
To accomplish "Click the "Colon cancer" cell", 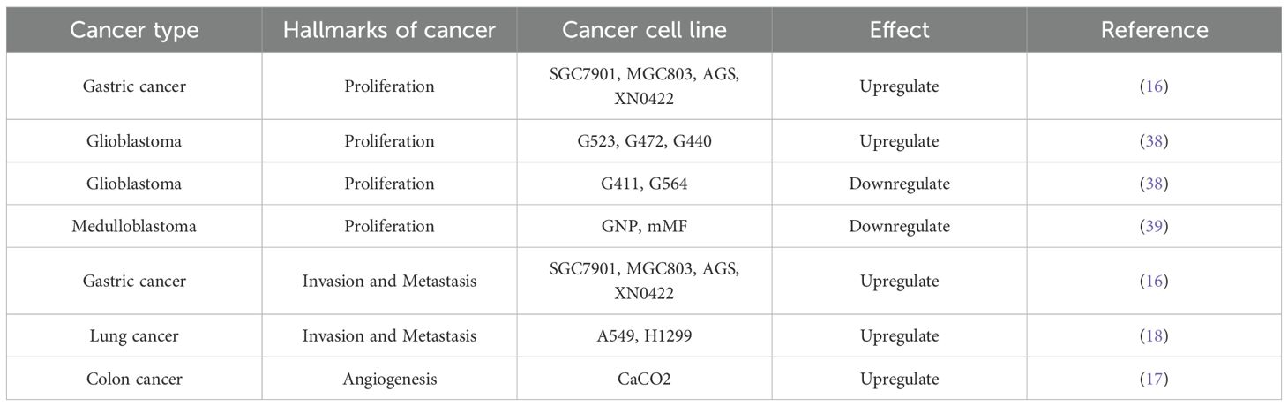I will [x=134, y=379].
